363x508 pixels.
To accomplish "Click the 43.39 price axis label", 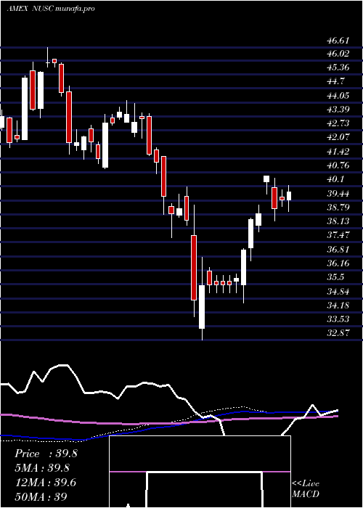I will tap(338, 109).
